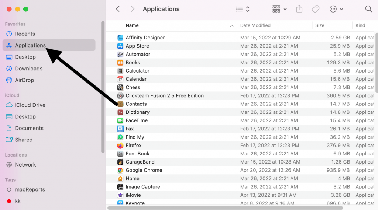Image resolution: width=378 pixels, height=210 pixels.
Task: Select Network under Locations
Action: coord(49,165)
